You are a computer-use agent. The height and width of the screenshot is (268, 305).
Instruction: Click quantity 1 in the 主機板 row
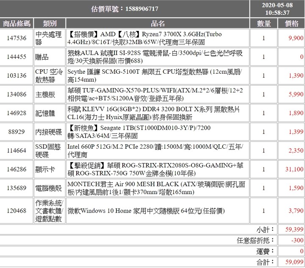click(x=263, y=94)
